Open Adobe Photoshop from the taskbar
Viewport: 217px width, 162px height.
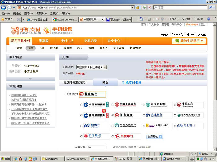pyautogui.click(x=174, y=159)
